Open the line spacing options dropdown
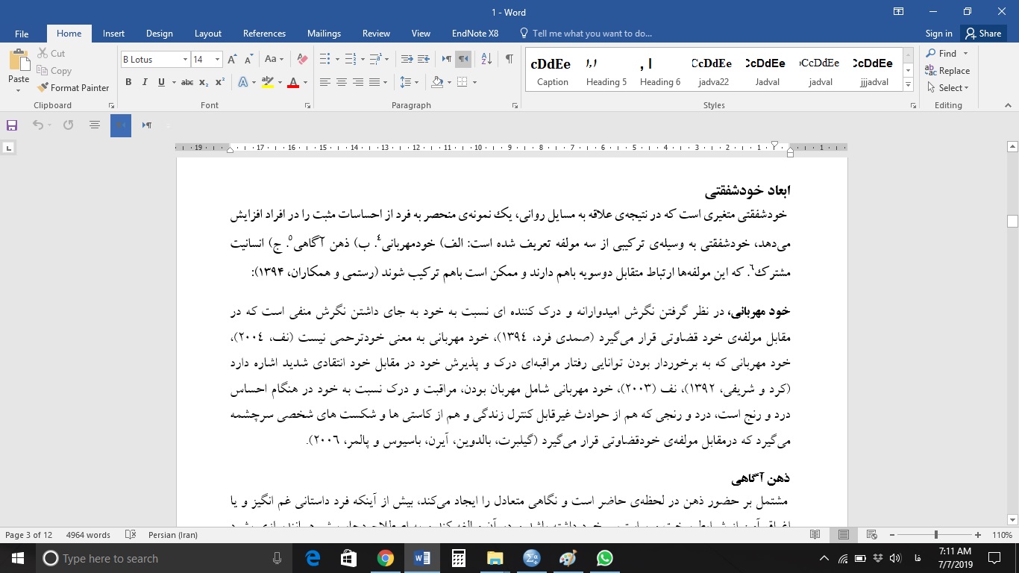The image size is (1019, 573). [x=415, y=82]
